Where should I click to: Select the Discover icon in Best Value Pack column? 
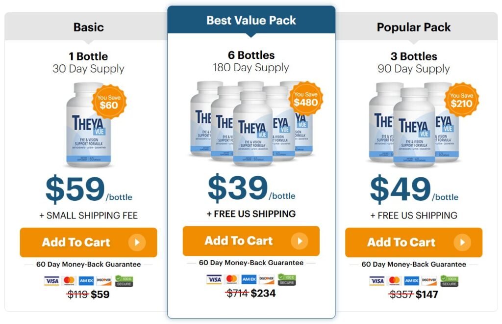[x=266, y=279]
